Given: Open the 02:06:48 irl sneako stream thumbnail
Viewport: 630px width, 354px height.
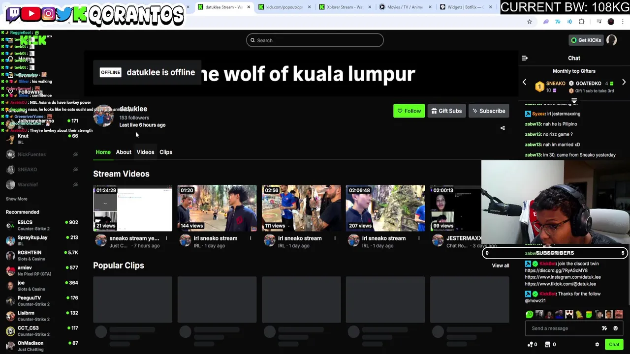Looking at the screenshot, I should click(385, 208).
